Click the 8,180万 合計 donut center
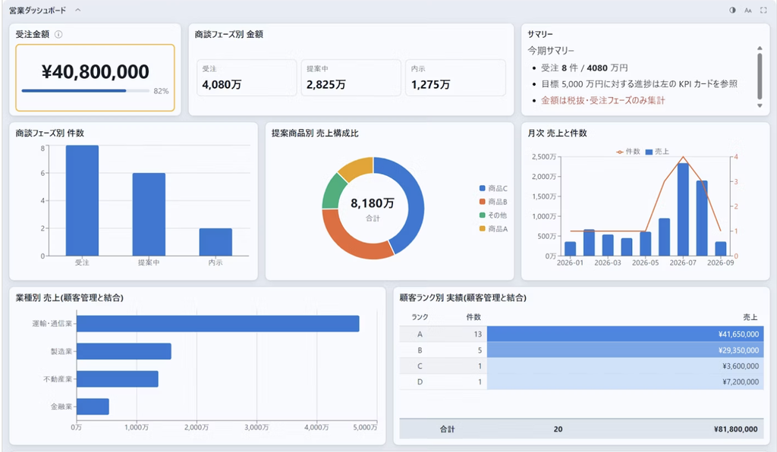Screen dimensions: 777x452 [373, 209]
